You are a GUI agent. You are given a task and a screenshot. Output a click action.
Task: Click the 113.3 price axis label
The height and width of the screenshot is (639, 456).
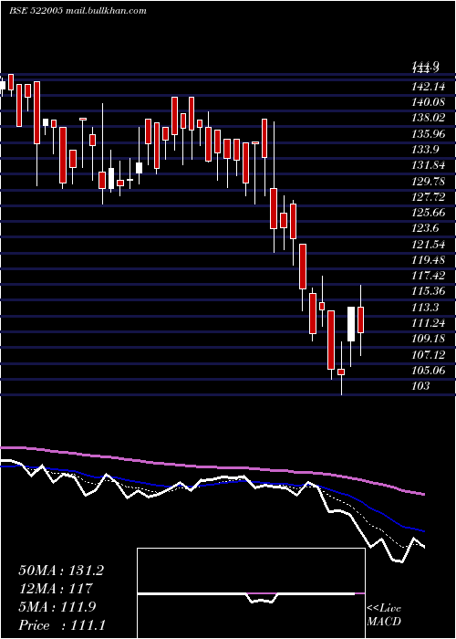(426, 307)
